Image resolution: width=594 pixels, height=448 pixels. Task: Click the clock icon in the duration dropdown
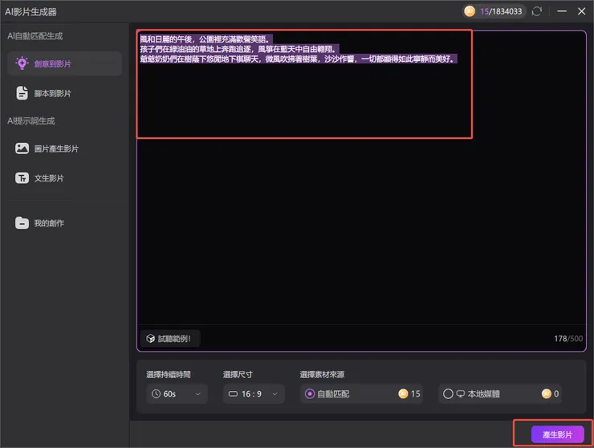point(156,393)
